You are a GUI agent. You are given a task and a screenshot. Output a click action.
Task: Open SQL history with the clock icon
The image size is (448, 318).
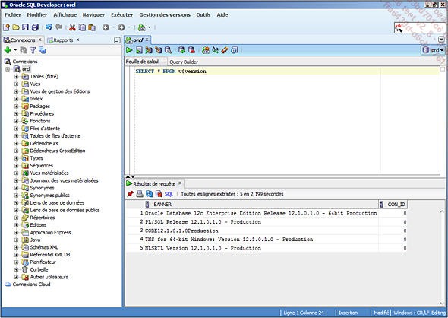(235, 50)
